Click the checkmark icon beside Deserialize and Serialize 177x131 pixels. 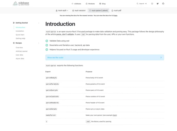click(x=47, y=45)
